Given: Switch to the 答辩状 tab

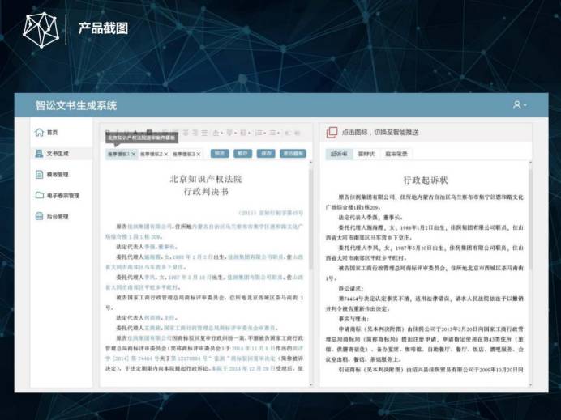Looking at the screenshot, I should click(366, 154).
